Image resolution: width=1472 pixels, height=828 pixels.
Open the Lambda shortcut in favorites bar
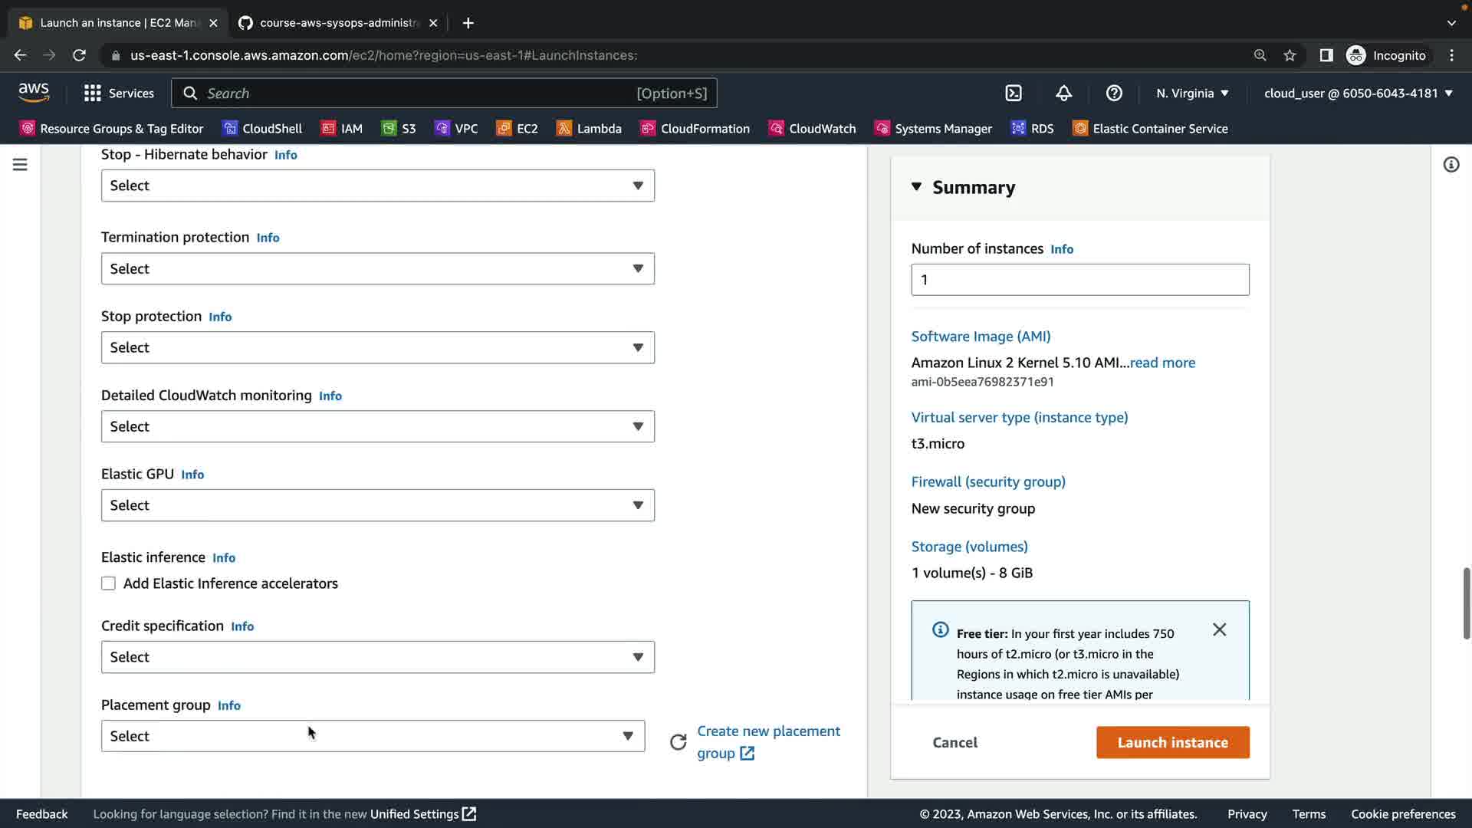[x=589, y=128]
